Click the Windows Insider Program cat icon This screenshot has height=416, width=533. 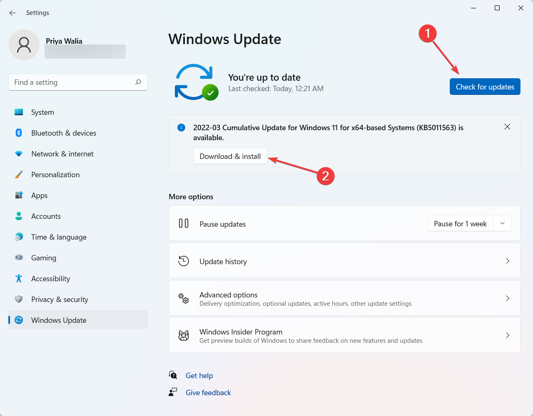(x=184, y=335)
